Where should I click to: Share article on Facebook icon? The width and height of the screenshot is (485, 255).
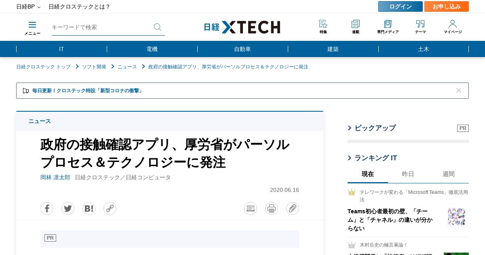tap(47, 208)
